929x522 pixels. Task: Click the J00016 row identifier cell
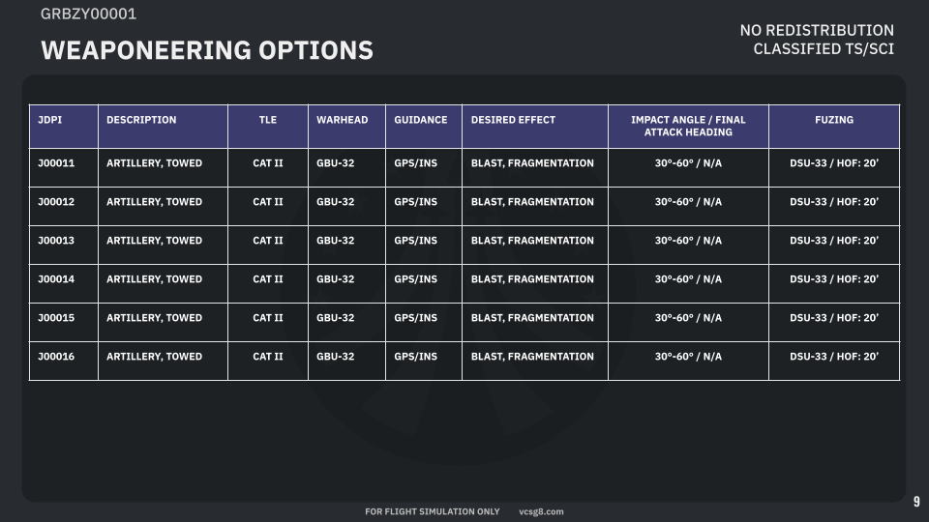pos(56,357)
